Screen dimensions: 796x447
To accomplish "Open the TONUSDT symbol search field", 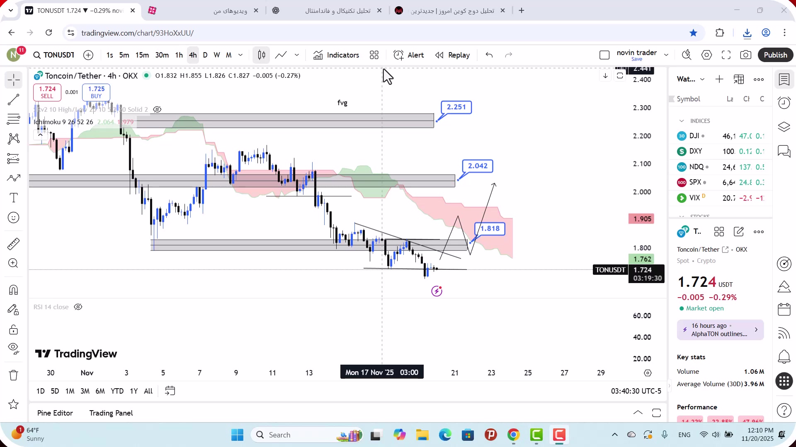I will click(x=54, y=55).
